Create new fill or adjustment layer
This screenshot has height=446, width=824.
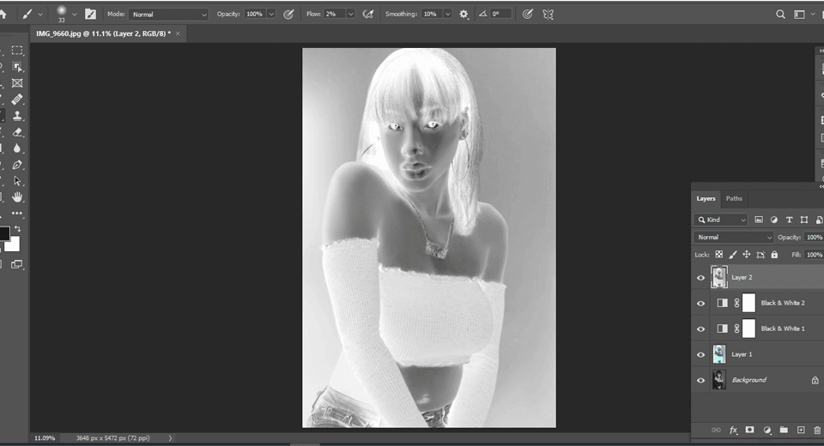[767, 430]
